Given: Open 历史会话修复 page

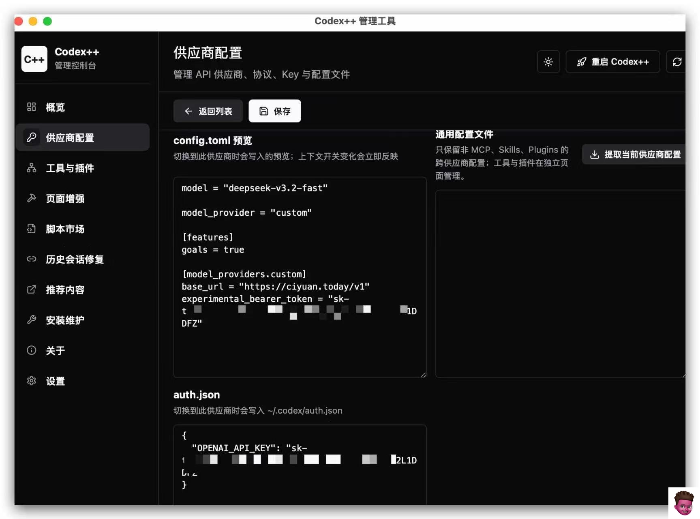Looking at the screenshot, I should (83, 259).
